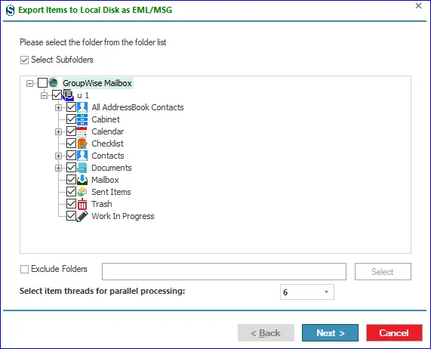Select the Mailbox folder label
The image size is (431, 349).
pos(105,180)
